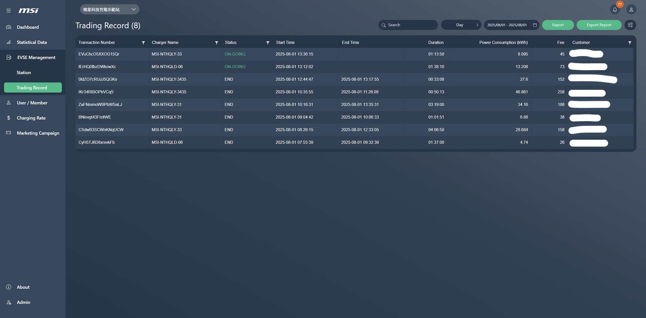Filter by Transaction Number column
Screen dimensions: 646x318
(x=143, y=43)
